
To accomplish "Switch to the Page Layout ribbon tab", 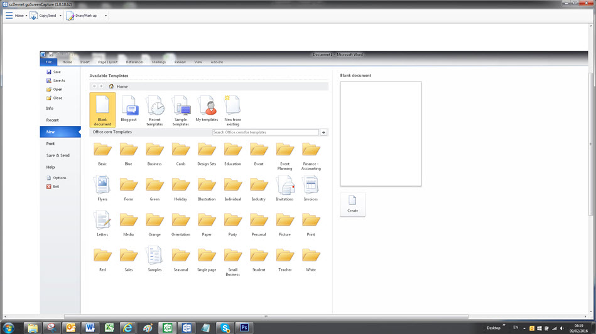I will [107, 62].
